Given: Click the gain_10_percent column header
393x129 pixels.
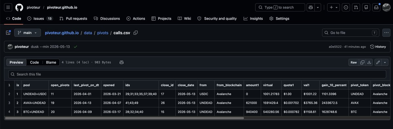Looking at the screenshot, I should (334, 85).
